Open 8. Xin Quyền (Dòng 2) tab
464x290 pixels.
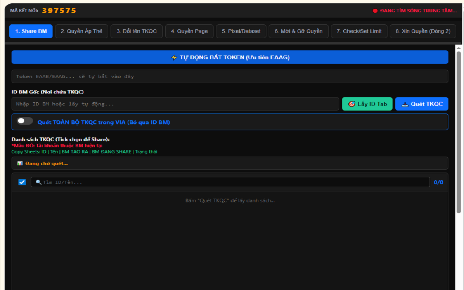click(x=423, y=31)
